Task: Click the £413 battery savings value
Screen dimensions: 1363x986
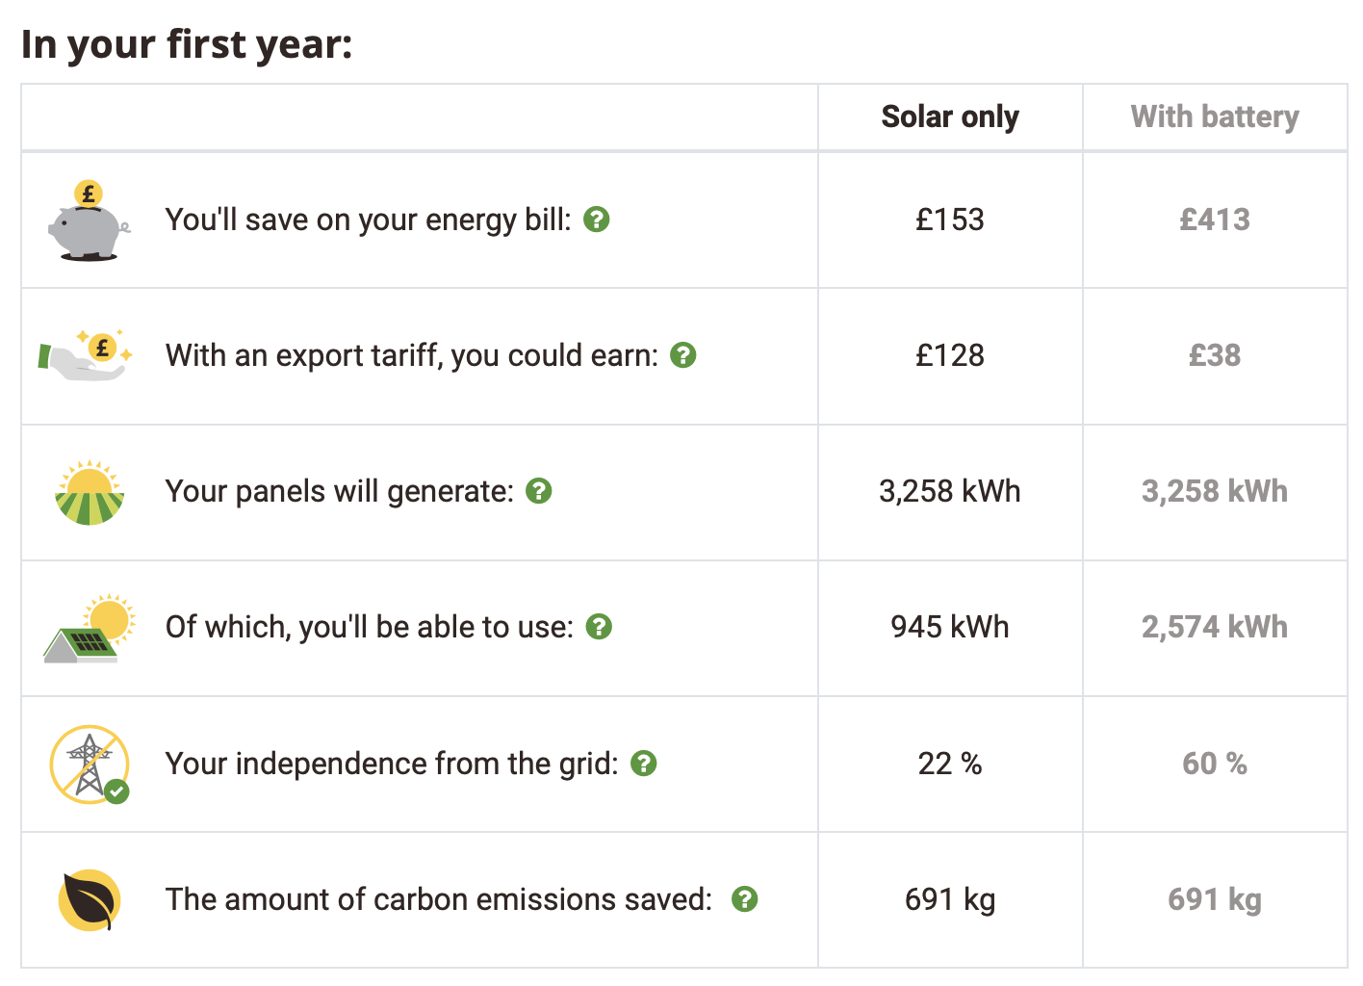Action: click(x=1215, y=220)
